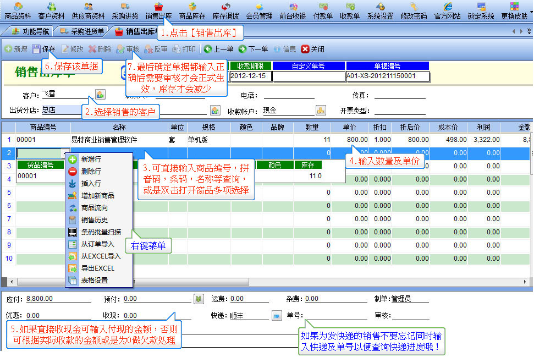The image size is (534, 357).
Task: Open 会员管理 module
Action: [259, 11]
